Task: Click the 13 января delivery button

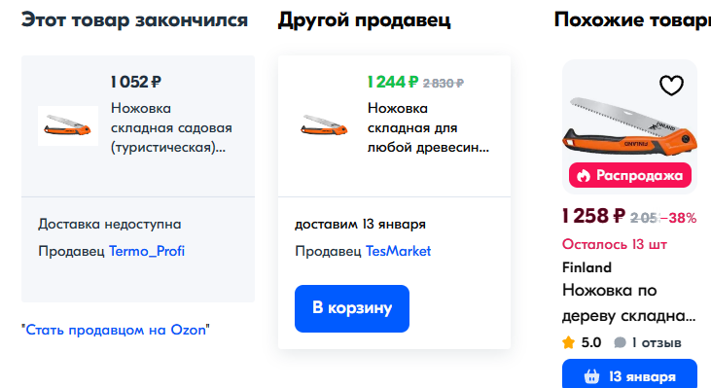Action: tap(629, 374)
